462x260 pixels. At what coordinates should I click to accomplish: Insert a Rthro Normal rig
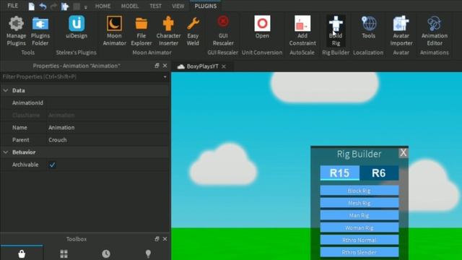[359, 240]
